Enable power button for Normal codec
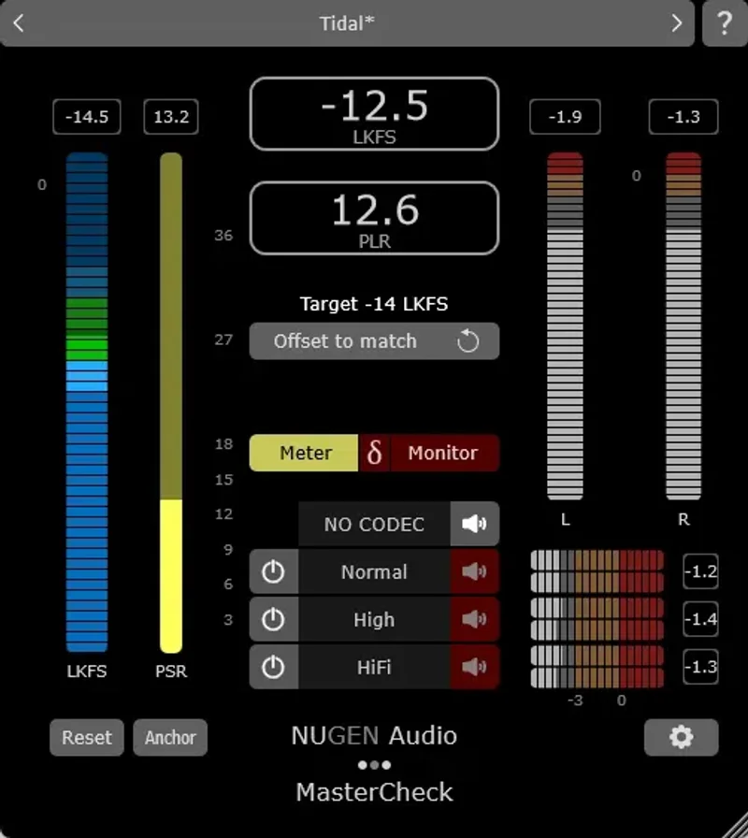Image resolution: width=748 pixels, height=838 pixels. (274, 571)
